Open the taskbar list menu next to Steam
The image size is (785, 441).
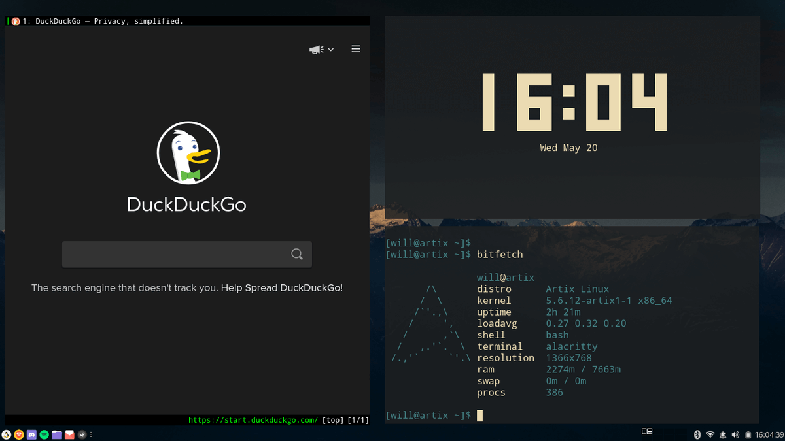(92, 434)
